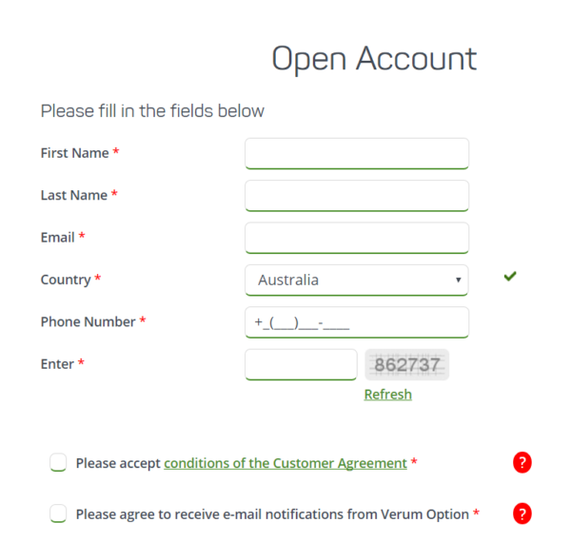Click the First Name label
Viewport: 571px width, 542px height.
(x=74, y=153)
